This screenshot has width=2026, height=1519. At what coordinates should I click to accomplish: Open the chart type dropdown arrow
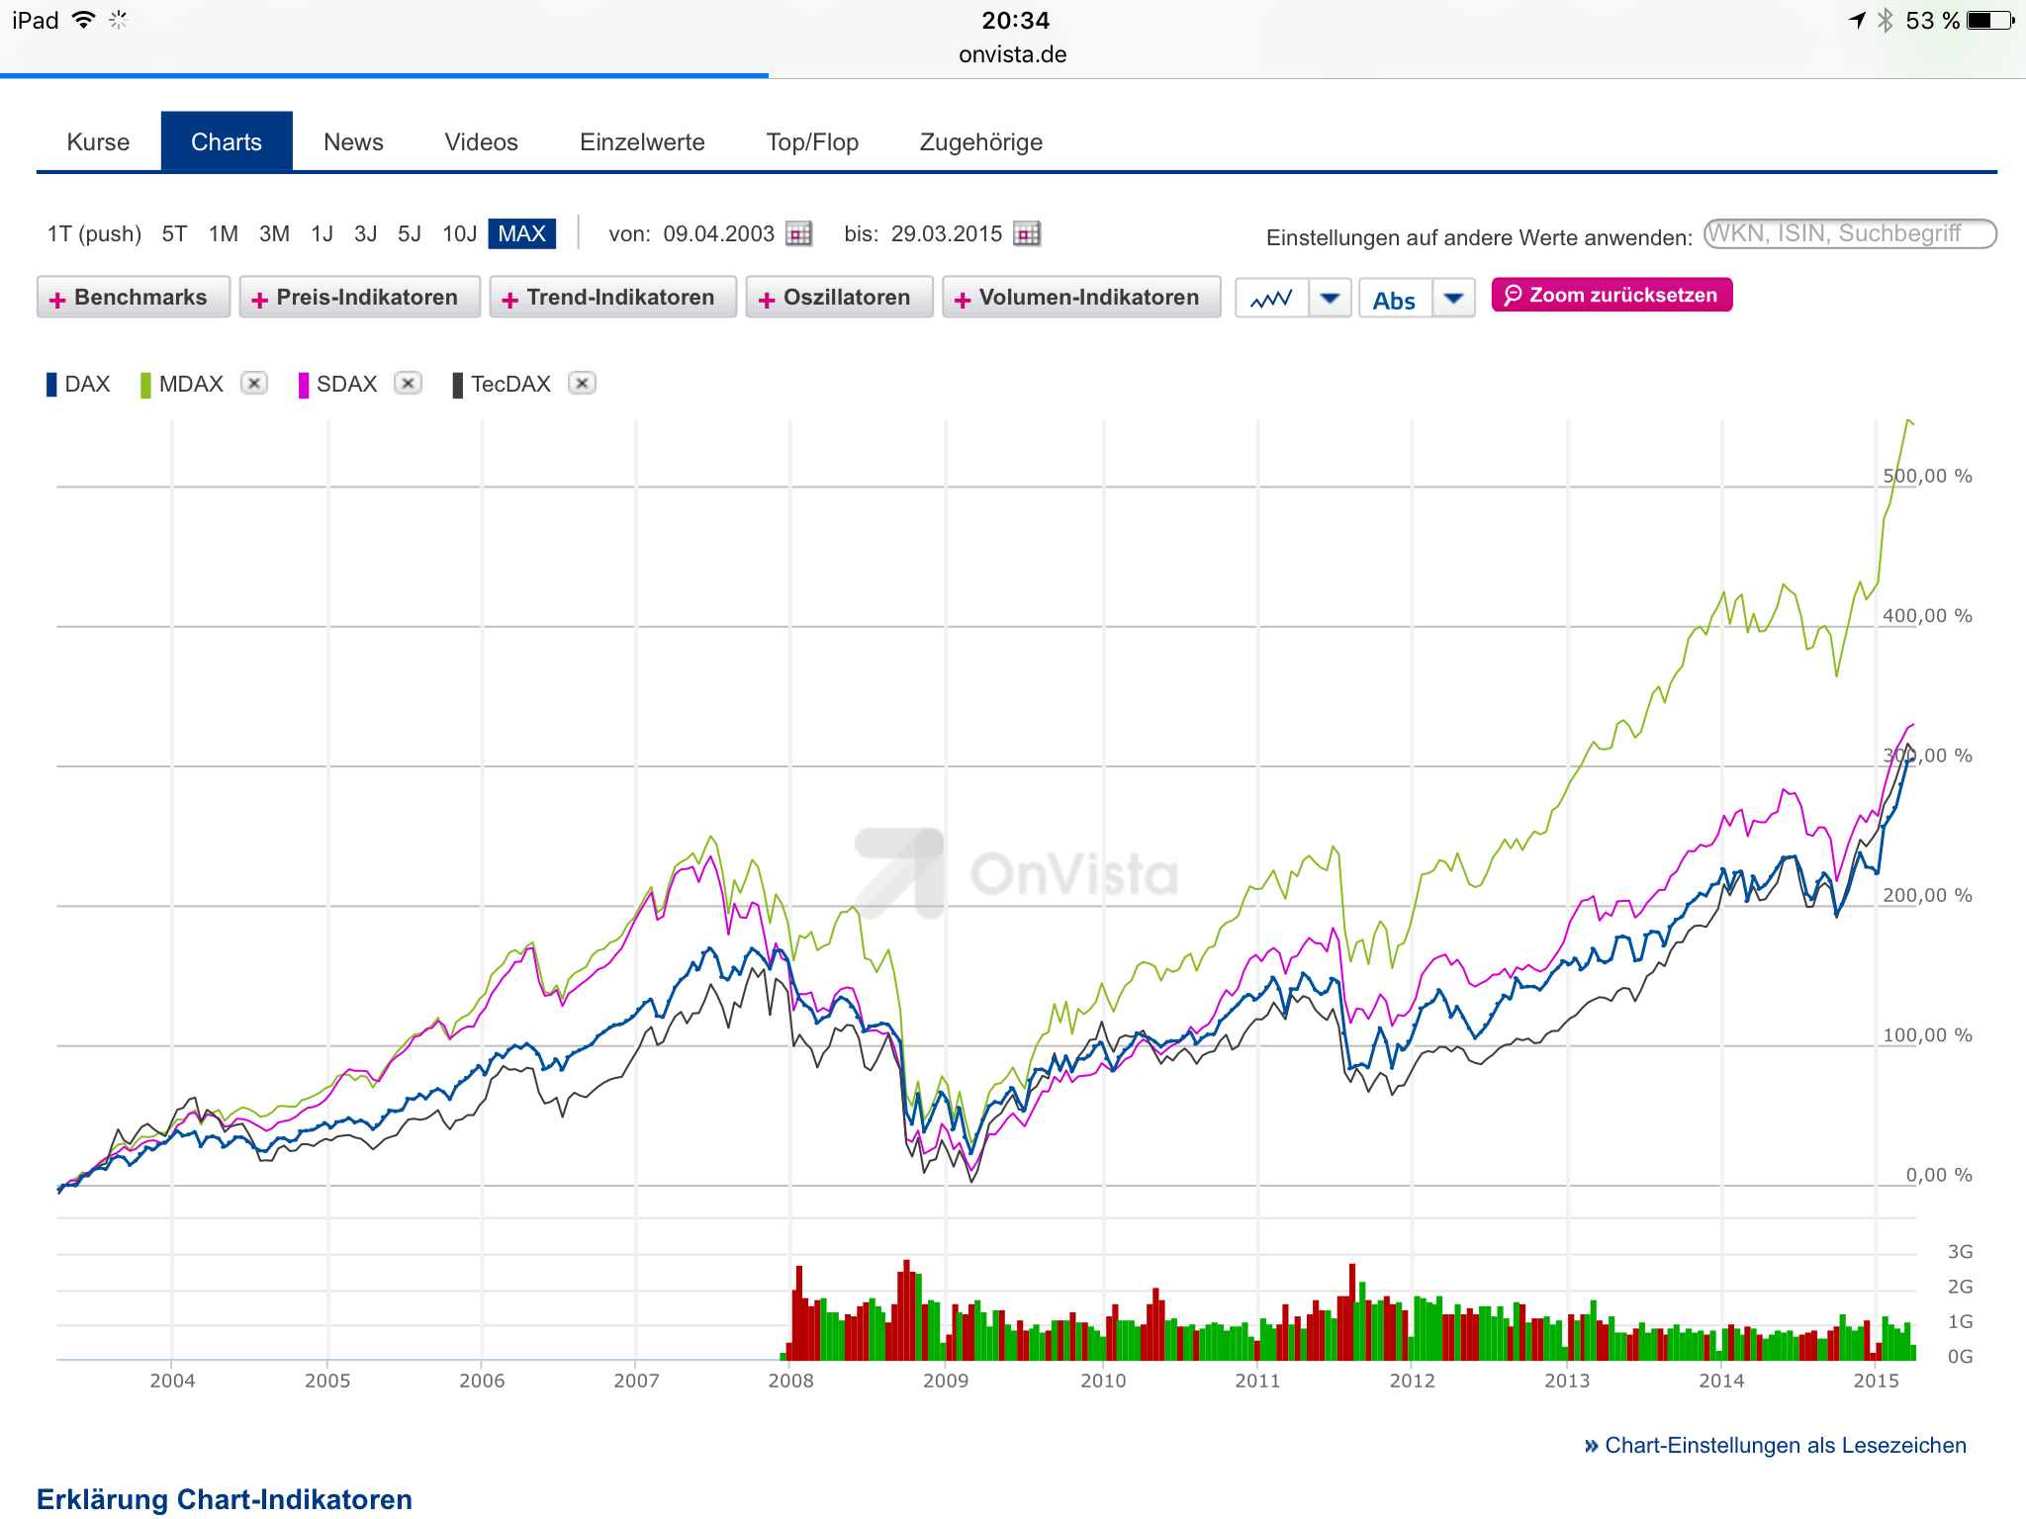[x=1331, y=299]
